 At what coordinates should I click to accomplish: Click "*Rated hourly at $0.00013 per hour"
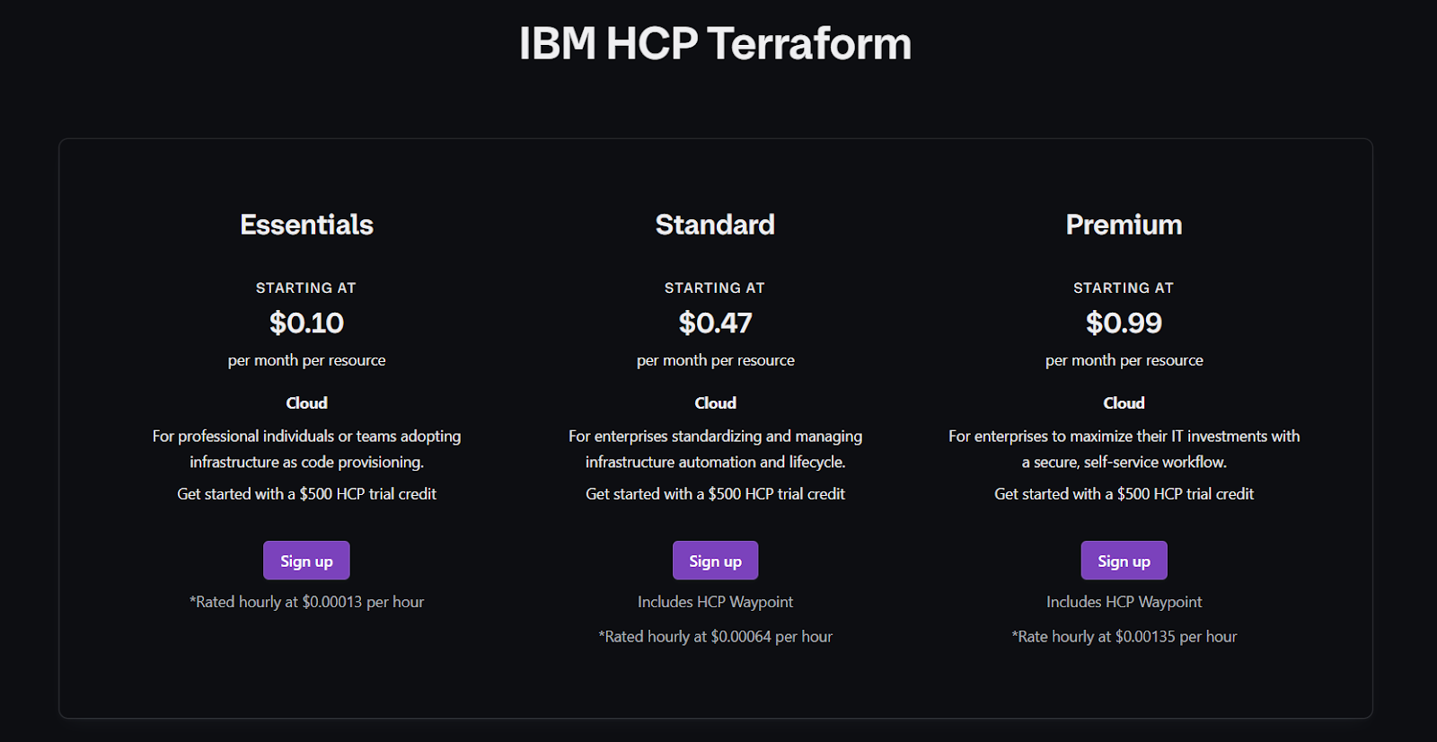click(x=306, y=602)
